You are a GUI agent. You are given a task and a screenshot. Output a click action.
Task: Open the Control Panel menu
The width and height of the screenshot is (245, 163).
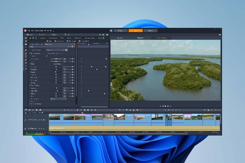coord(39,31)
